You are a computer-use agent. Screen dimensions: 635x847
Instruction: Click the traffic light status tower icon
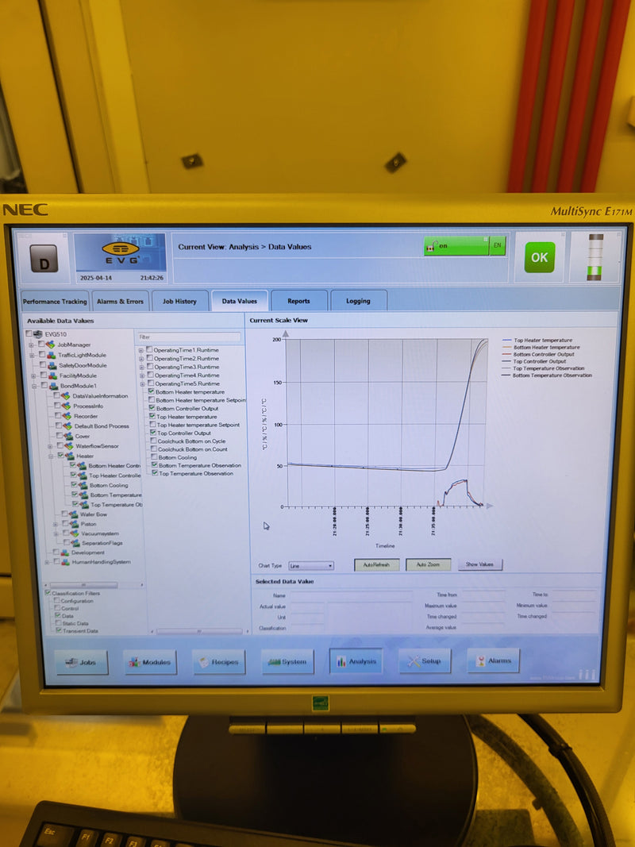pos(595,256)
